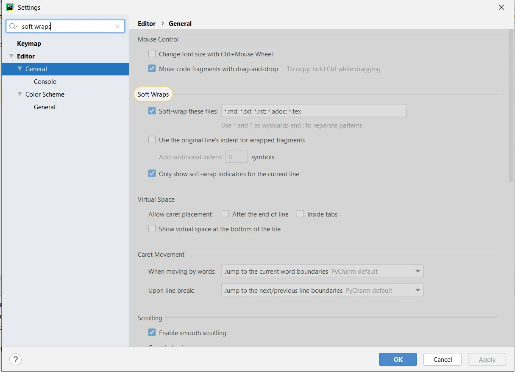The image size is (515, 372).
Task: Collapse the Color Scheme tree arrow
Action: (20, 94)
